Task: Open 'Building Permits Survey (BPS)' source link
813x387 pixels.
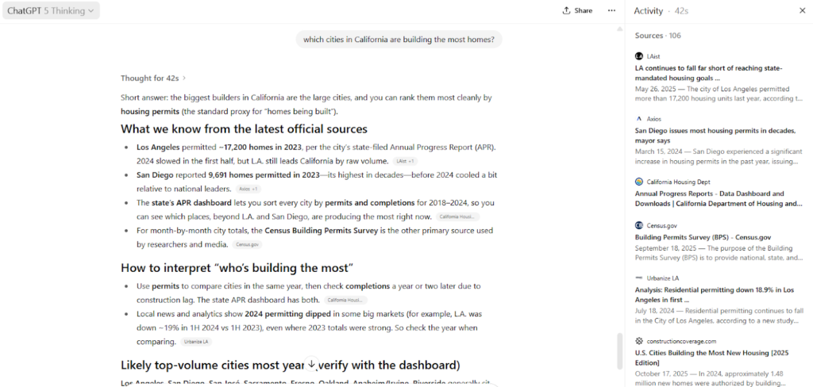Action: pyautogui.click(x=703, y=237)
